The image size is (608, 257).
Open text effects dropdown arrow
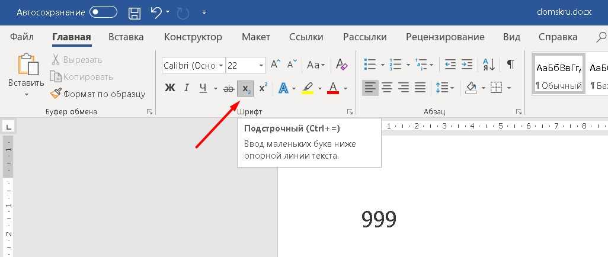[x=294, y=88]
